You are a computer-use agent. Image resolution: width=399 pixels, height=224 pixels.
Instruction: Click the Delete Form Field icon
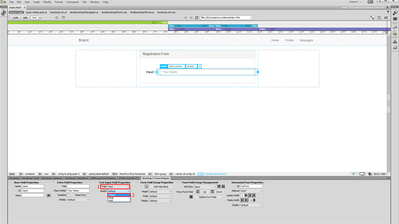tap(191, 197)
